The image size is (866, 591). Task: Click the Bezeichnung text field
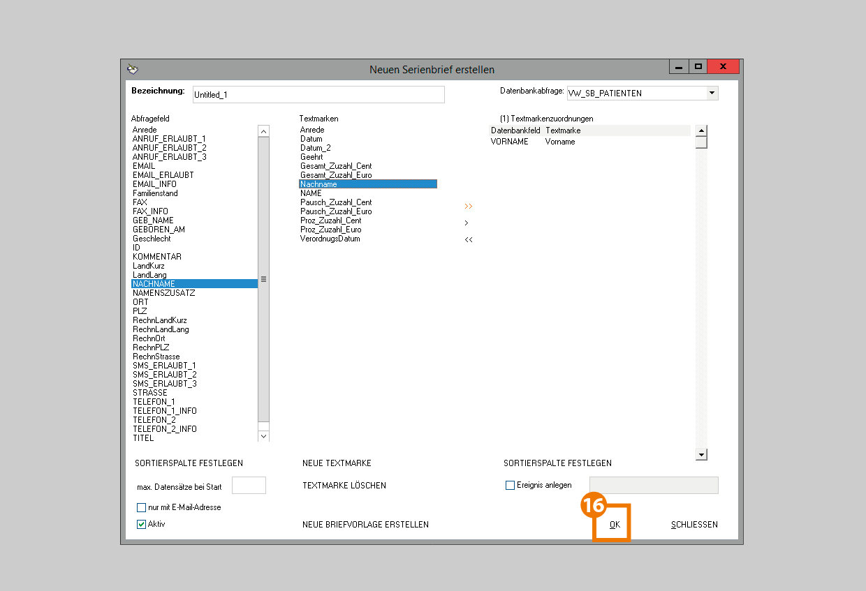(318, 94)
